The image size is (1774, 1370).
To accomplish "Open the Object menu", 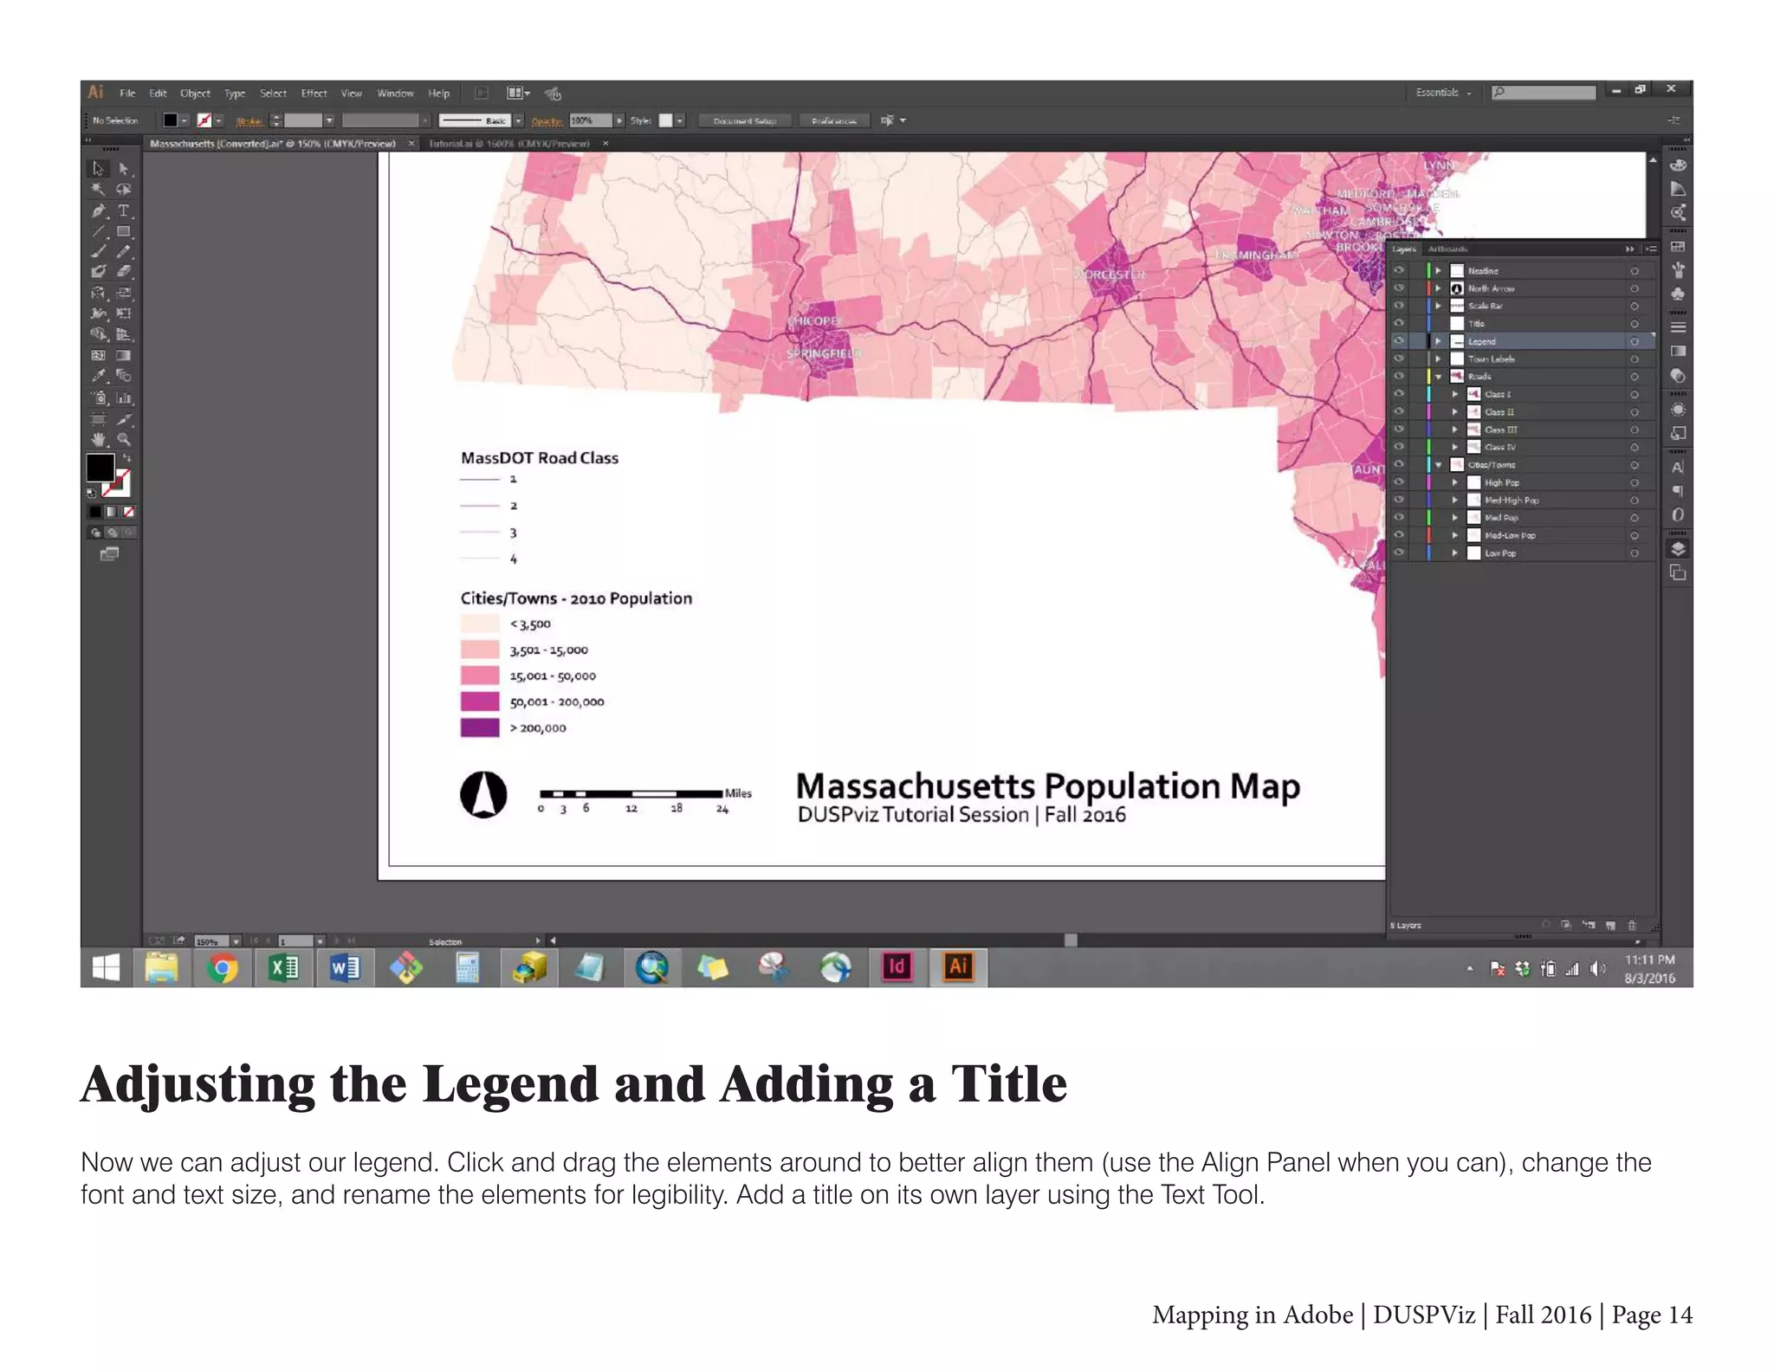I will (195, 93).
